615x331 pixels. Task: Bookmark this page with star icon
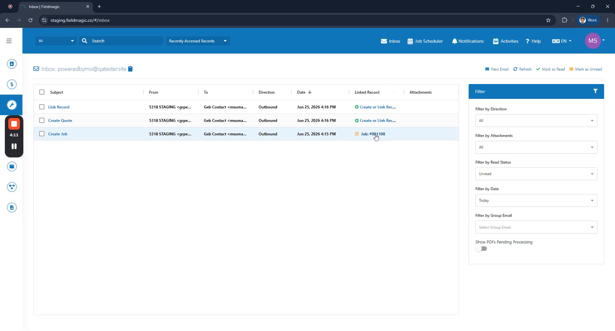click(x=548, y=20)
